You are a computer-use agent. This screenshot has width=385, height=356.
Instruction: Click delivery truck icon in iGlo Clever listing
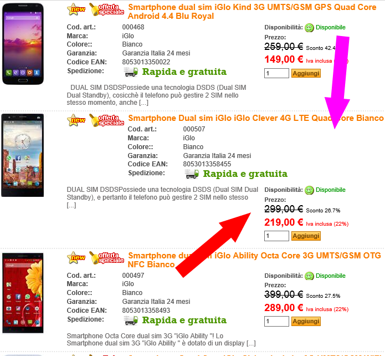pos(192,174)
